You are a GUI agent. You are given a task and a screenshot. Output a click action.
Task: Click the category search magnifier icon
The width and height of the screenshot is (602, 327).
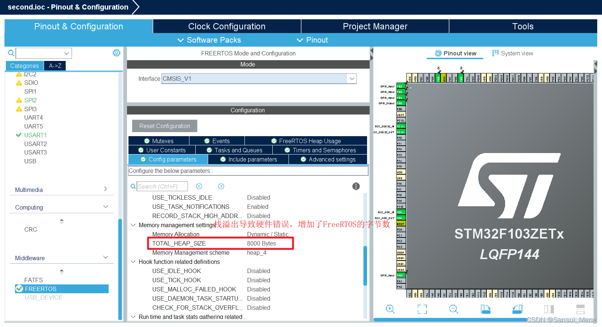coord(11,53)
